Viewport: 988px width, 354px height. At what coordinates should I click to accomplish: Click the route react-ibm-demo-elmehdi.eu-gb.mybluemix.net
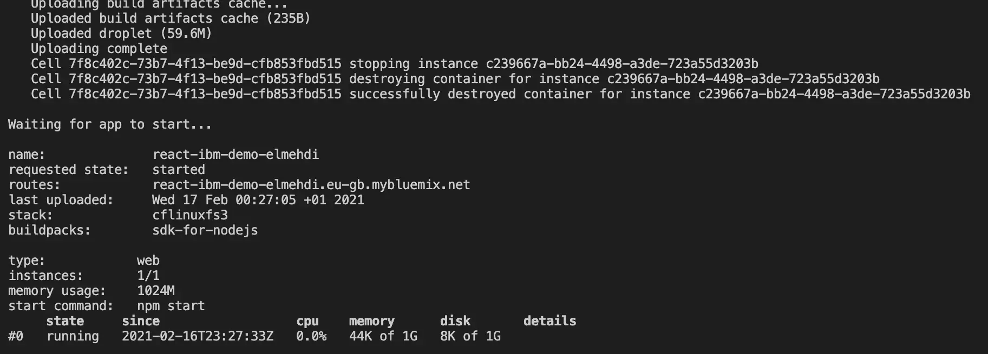(x=311, y=185)
